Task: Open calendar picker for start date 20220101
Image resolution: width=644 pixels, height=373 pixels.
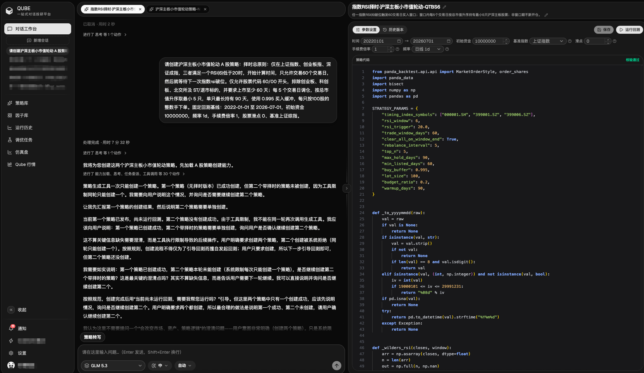Action: click(x=399, y=41)
